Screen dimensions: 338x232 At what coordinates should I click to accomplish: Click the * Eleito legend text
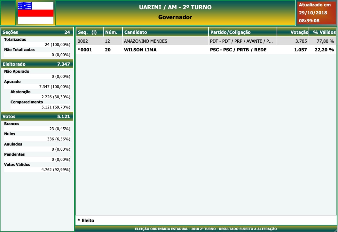86,221
